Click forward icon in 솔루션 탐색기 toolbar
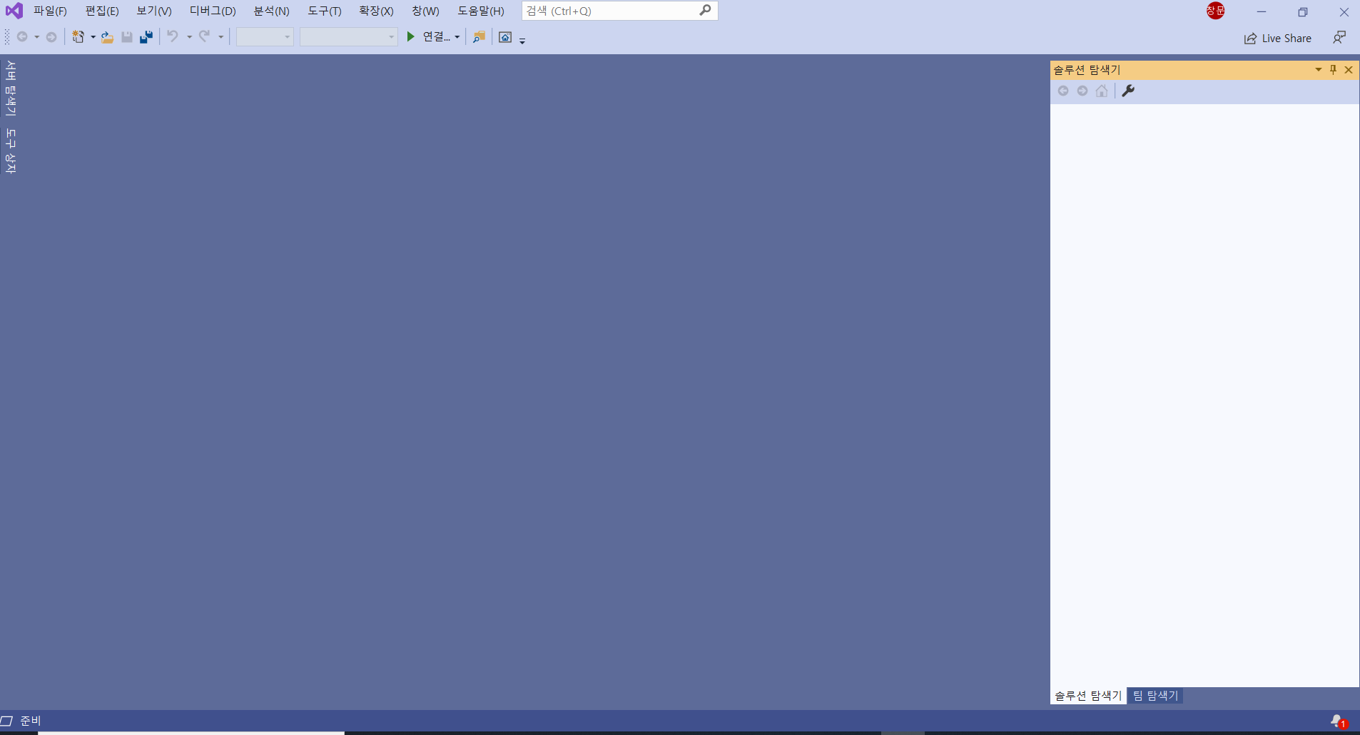The height and width of the screenshot is (735, 1360). click(x=1082, y=91)
